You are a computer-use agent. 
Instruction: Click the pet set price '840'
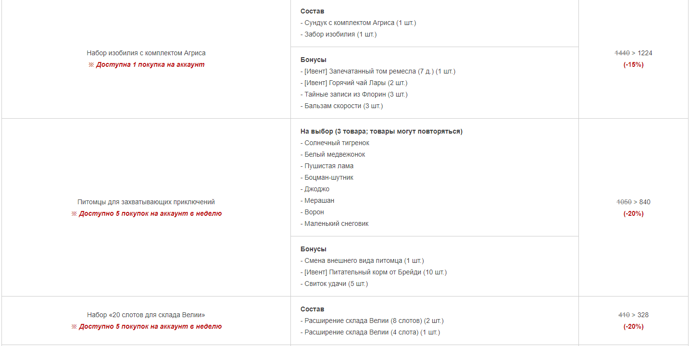coord(645,202)
